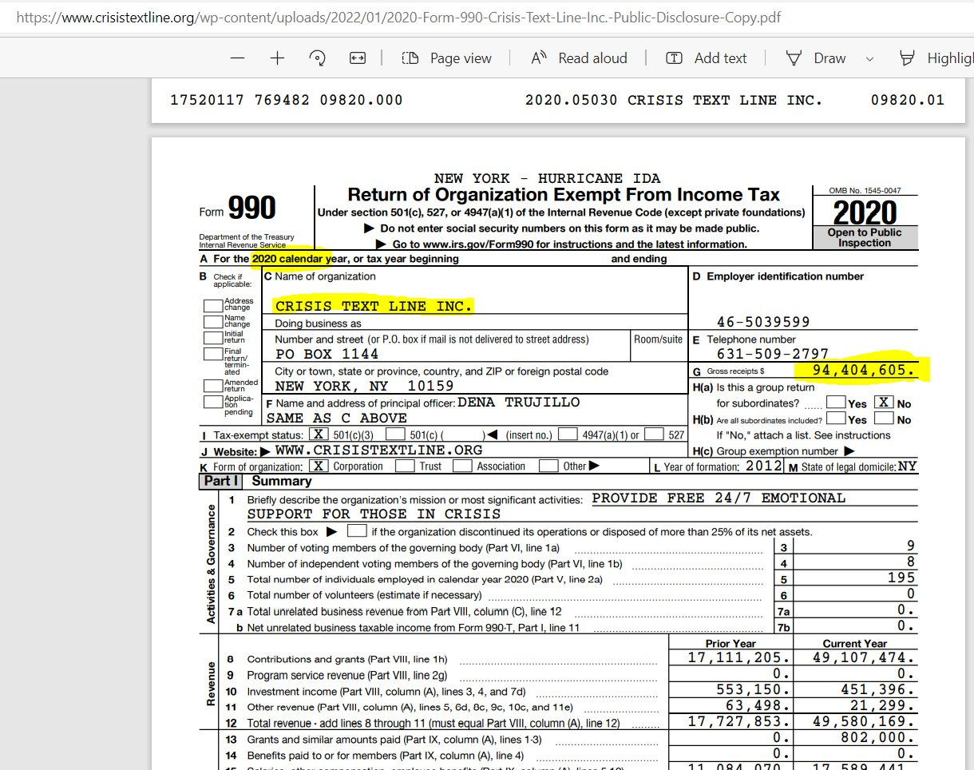
Task: Toggle the Trust form checkbox
Action: [x=405, y=466]
